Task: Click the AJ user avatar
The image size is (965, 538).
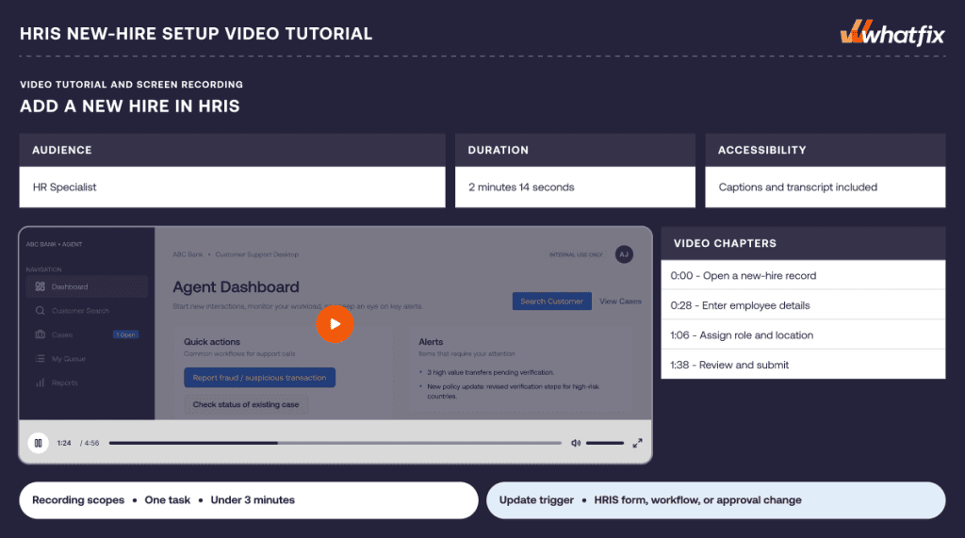Action: tap(624, 254)
